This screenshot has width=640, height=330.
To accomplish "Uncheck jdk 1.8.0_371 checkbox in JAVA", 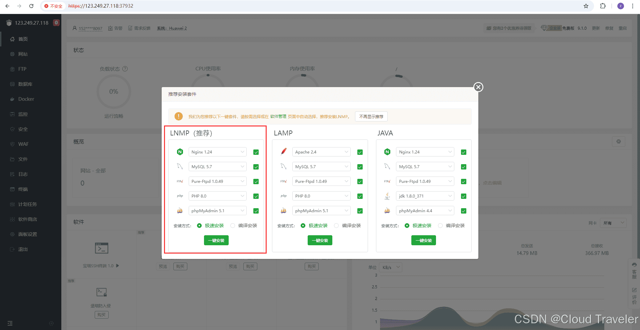I will [x=463, y=196].
